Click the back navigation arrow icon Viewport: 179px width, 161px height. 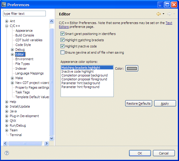(159, 14)
